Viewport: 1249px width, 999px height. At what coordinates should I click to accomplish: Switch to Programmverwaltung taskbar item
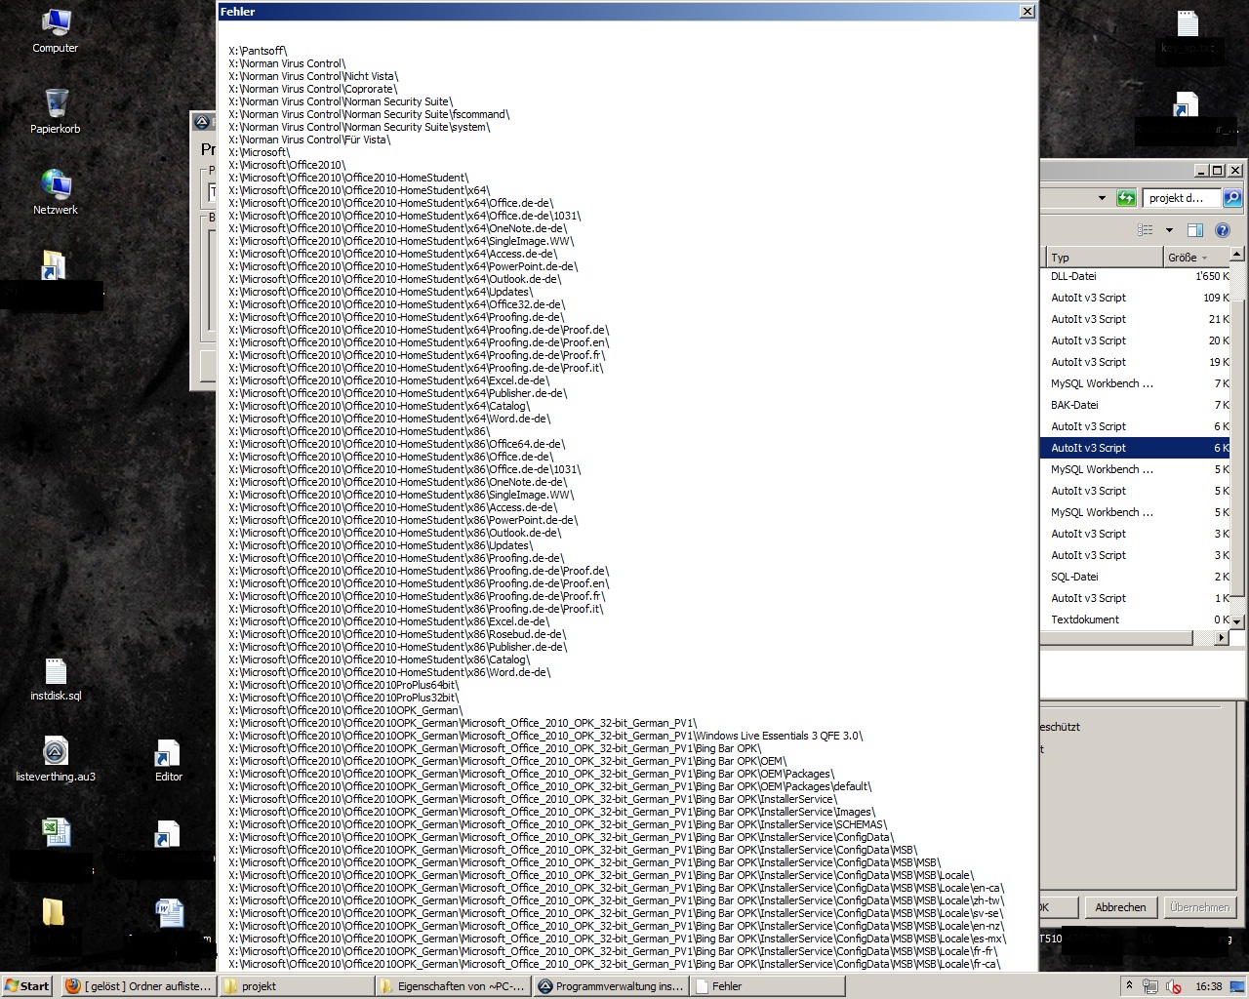611,986
